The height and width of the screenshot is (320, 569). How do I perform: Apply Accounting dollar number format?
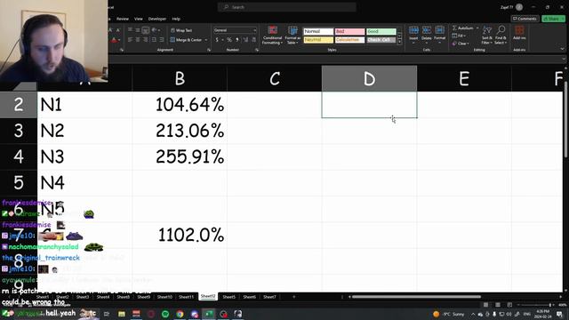tap(217, 39)
